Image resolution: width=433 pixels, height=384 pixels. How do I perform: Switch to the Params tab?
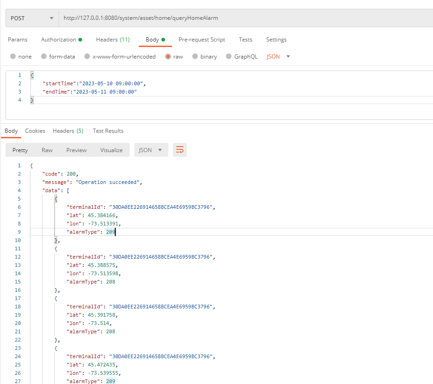pyautogui.click(x=18, y=40)
